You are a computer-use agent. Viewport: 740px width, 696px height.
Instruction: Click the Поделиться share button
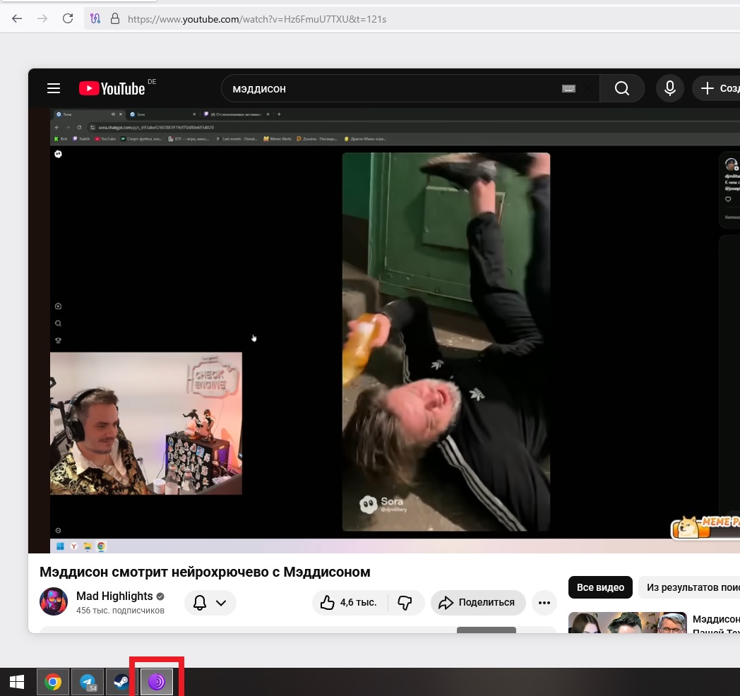tap(478, 603)
